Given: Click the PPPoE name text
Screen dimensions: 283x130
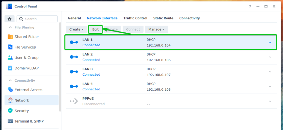Looking at the screenshot, I should click(x=88, y=98).
